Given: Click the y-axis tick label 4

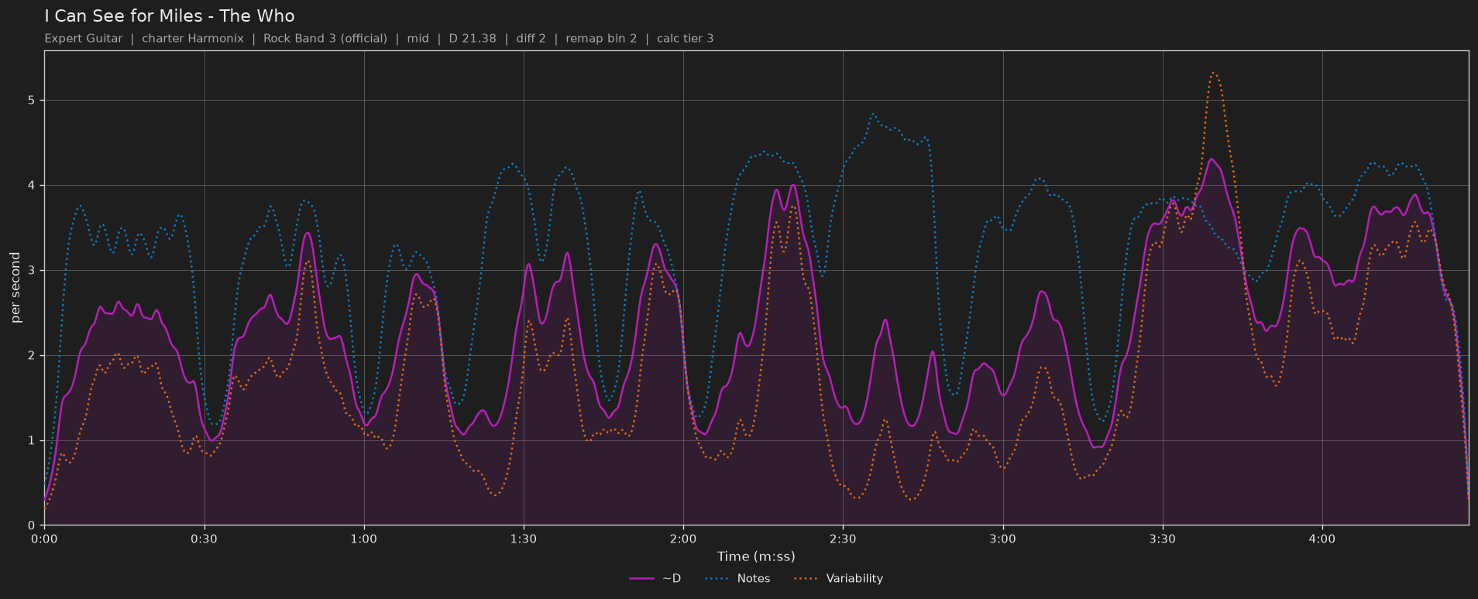Looking at the screenshot, I should (x=33, y=186).
